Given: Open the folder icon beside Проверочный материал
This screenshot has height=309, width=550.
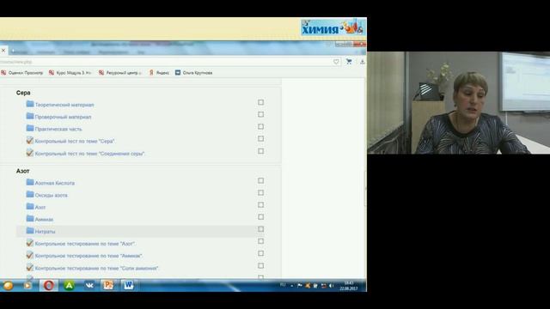Looking at the screenshot, I should pos(30,117).
